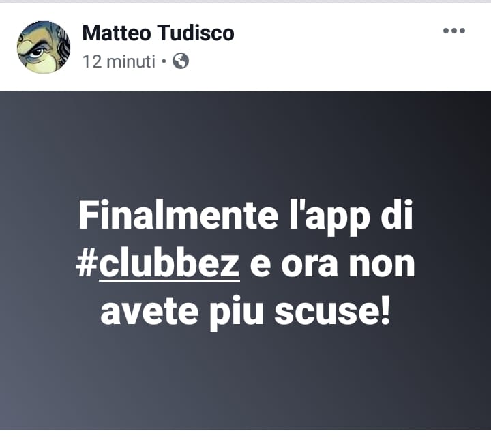
Task: Click the word 'ora' in the post
Action: [310, 265]
